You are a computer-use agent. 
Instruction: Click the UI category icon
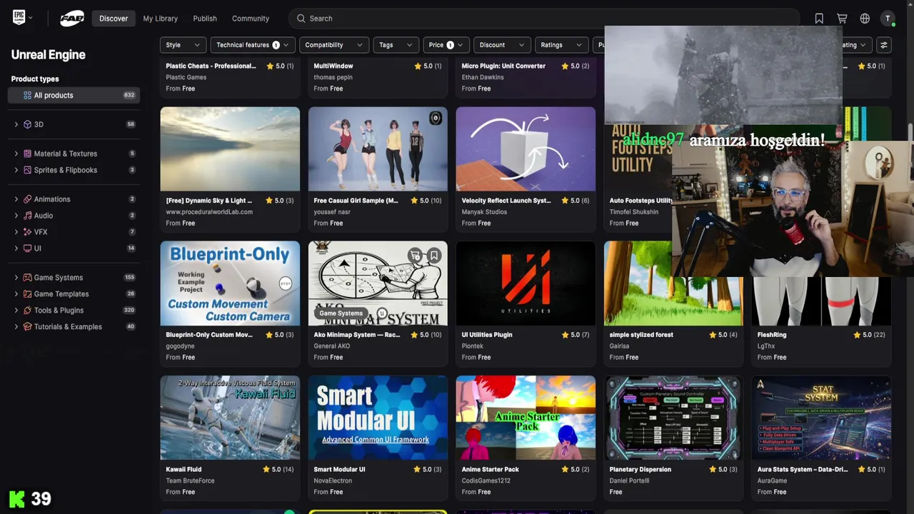(28, 248)
